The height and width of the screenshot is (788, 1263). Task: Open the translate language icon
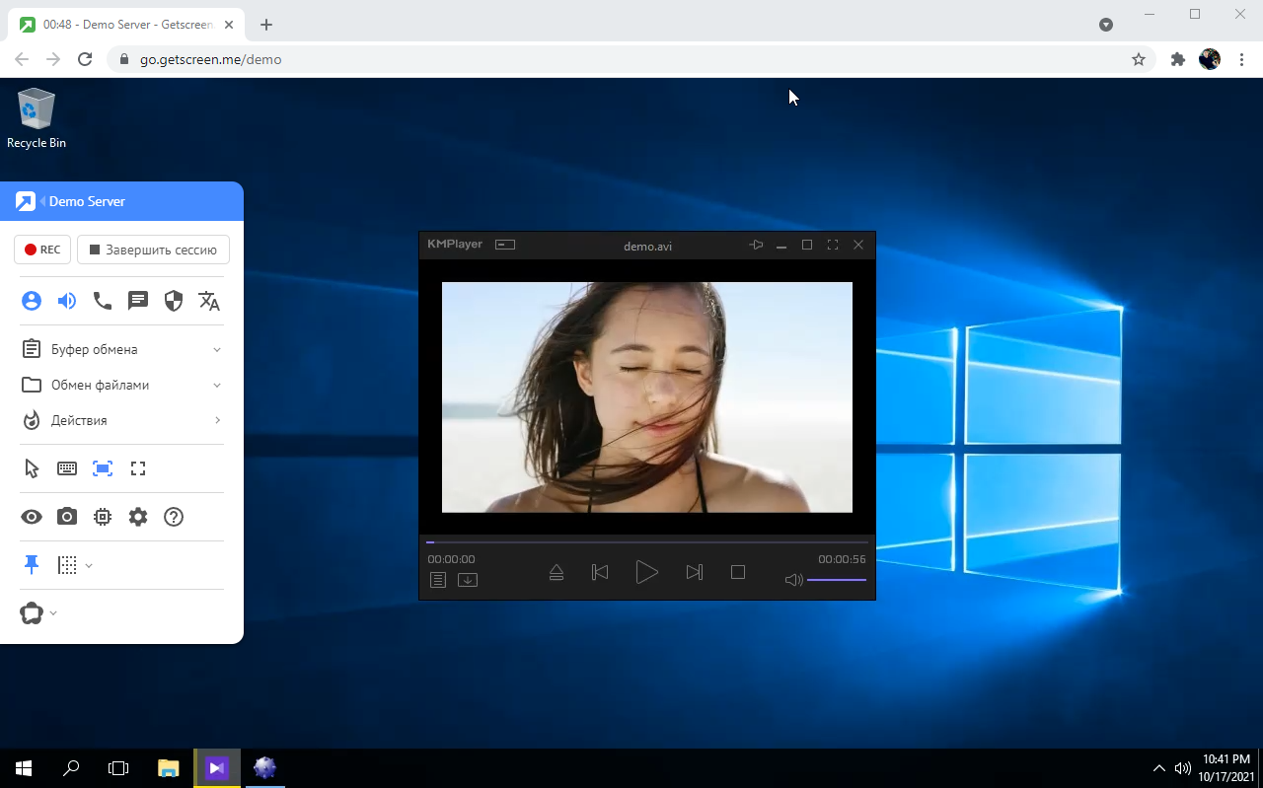pyautogui.click(x=209, y=301)
